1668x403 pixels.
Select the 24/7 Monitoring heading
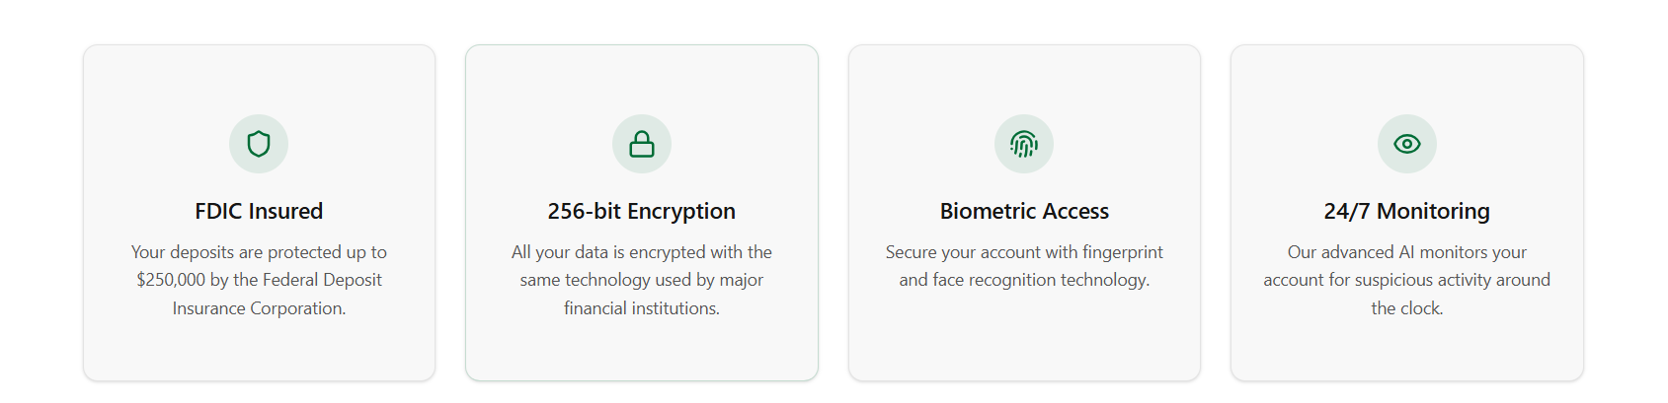point(1407,211)
